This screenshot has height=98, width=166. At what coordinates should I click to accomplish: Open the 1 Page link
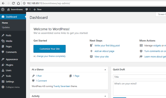click(x=76, y=76)
